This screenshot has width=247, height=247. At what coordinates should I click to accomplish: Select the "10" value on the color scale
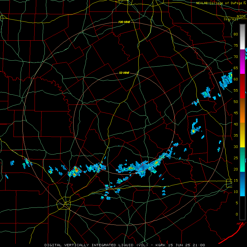236,192
